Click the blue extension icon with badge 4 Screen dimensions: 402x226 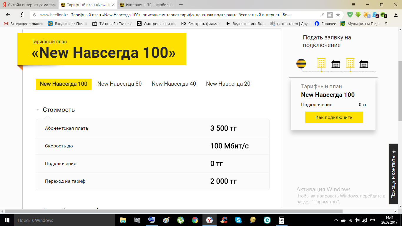tap(375, 15)
